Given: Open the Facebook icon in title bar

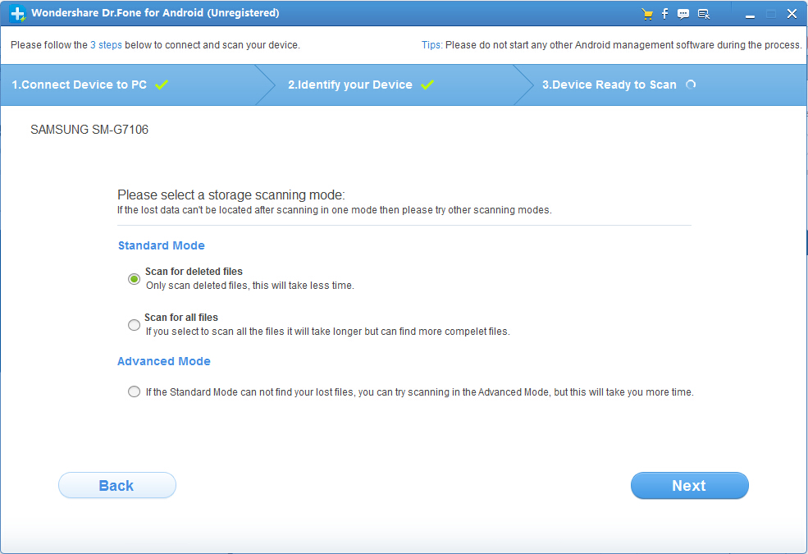Looking at the screenshot, I should tap(664, 13).
